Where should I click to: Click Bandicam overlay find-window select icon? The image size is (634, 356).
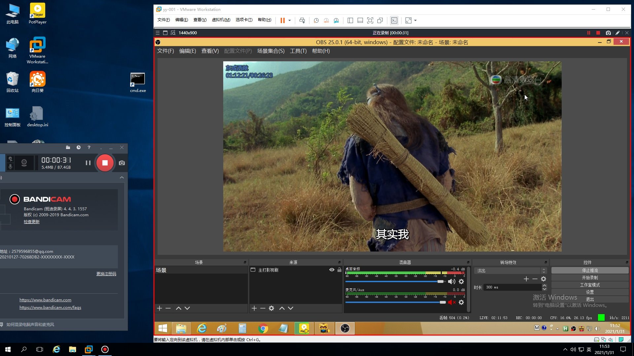tap(173, 33)
